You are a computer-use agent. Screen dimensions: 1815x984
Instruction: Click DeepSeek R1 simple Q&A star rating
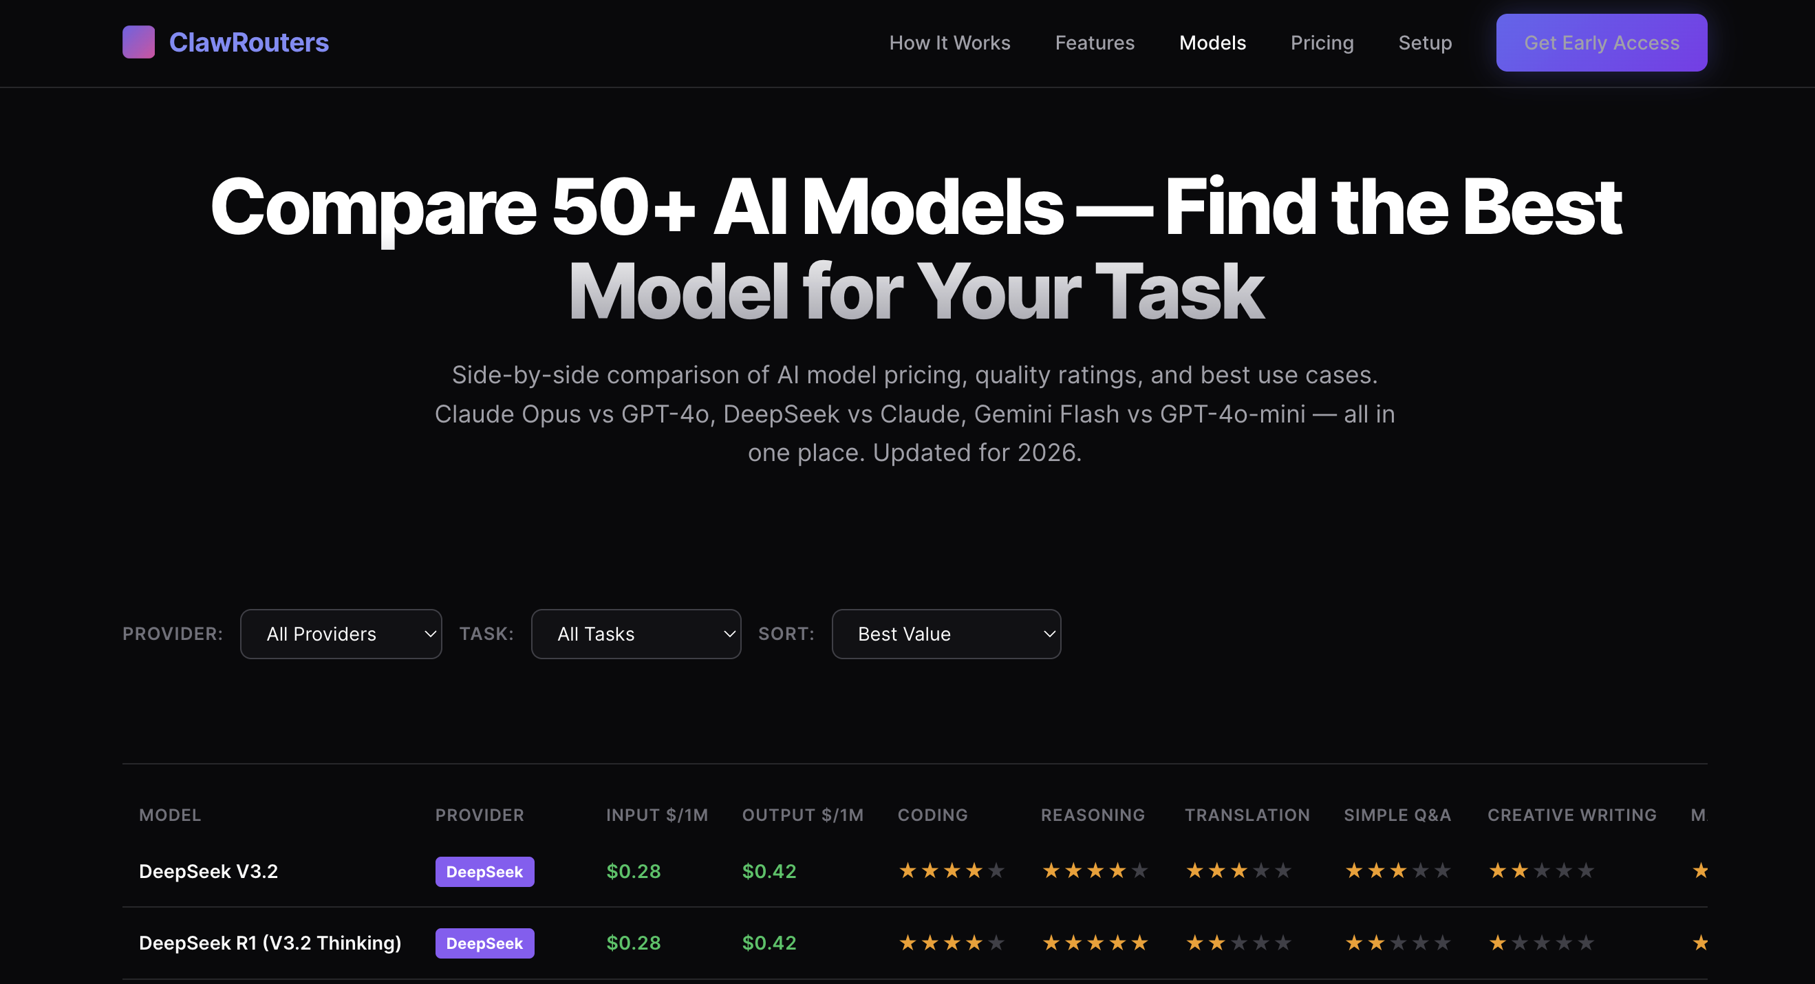tap(1397, 943)
